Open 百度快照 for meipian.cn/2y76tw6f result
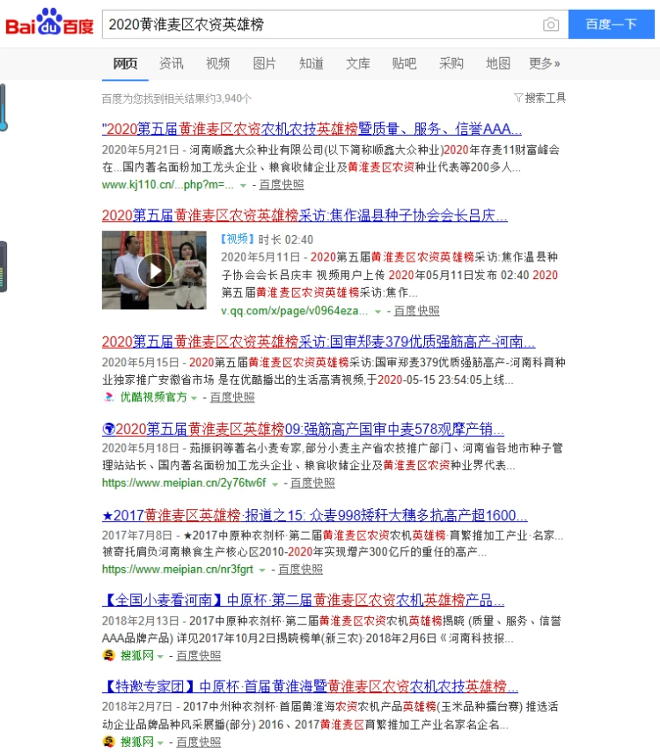The height and width of the screenshot is (752, 660). point(312,483)
